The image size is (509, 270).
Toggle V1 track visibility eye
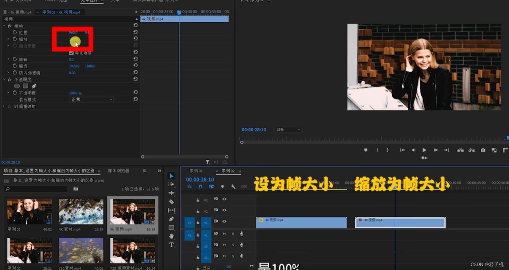(224, 221)
